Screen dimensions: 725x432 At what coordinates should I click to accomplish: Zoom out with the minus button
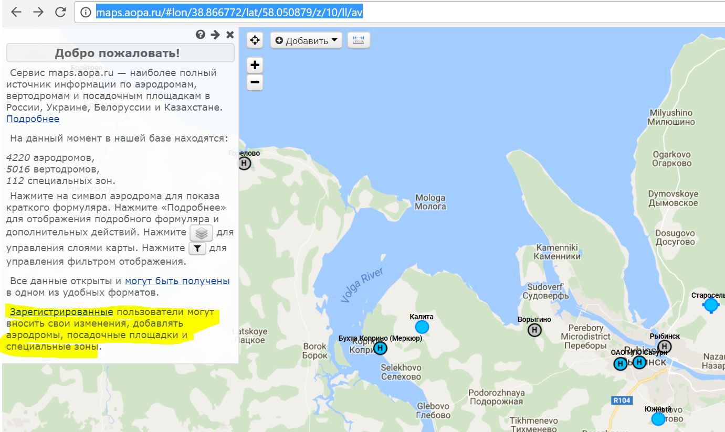coord(255,82)
